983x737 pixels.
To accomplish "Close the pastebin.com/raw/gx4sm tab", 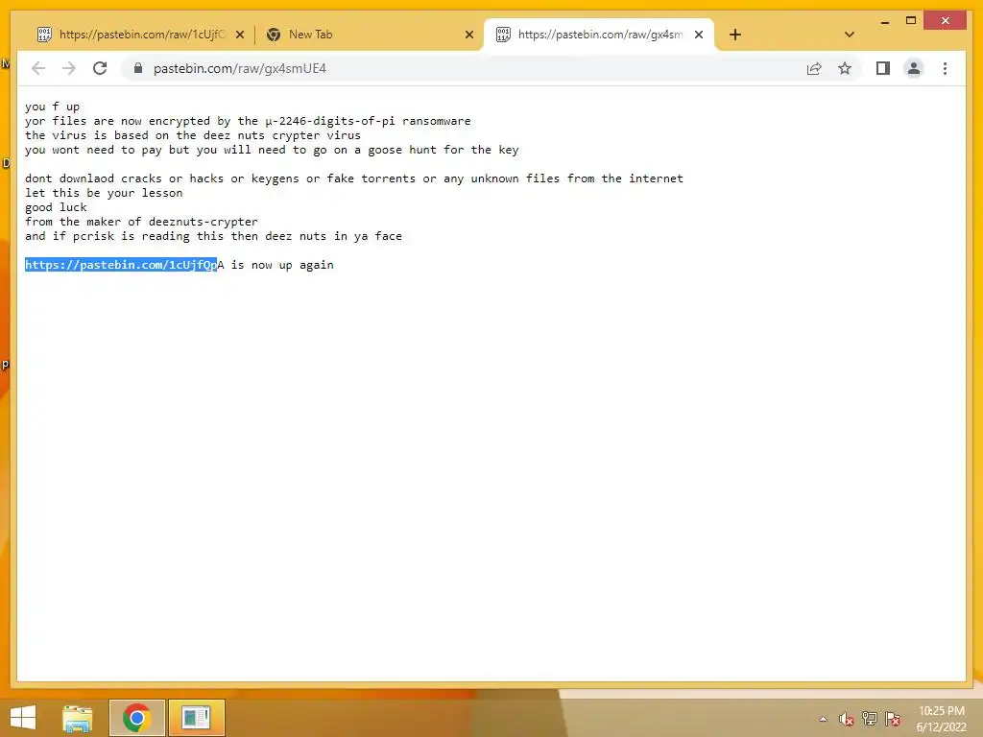I will coord(699,35).
